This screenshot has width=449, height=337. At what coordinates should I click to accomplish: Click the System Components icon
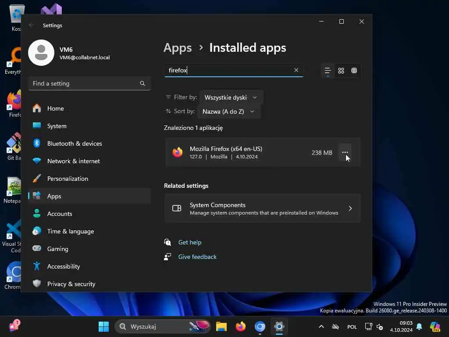pos(177,208)
